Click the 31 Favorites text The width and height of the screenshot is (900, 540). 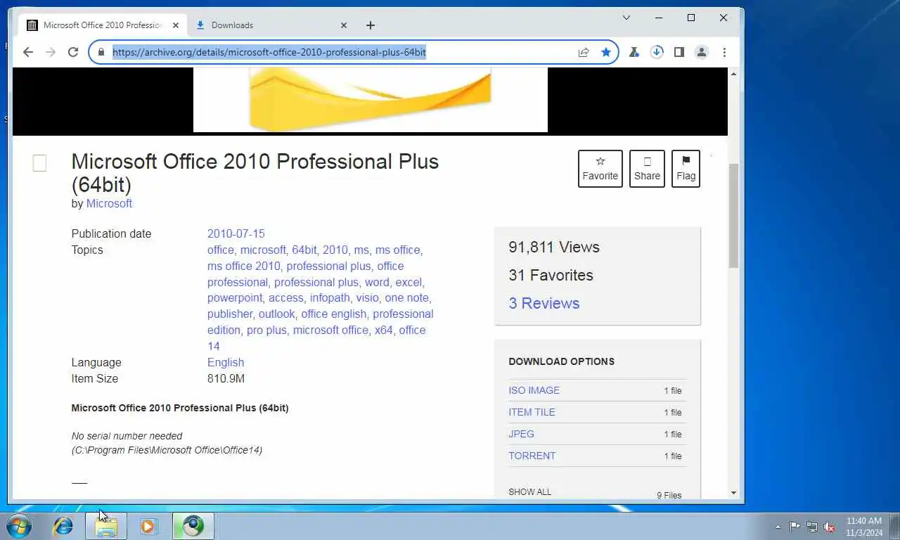(551, 275)
